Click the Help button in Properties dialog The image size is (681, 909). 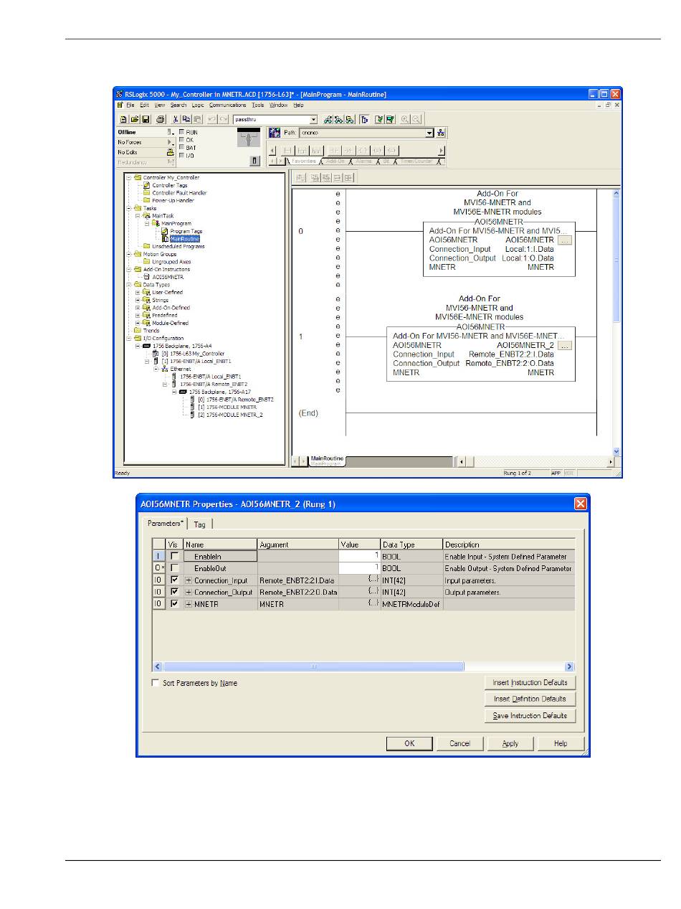coord(561,743)
